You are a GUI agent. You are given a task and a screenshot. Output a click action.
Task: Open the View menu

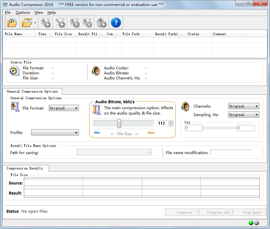point(39,13)
